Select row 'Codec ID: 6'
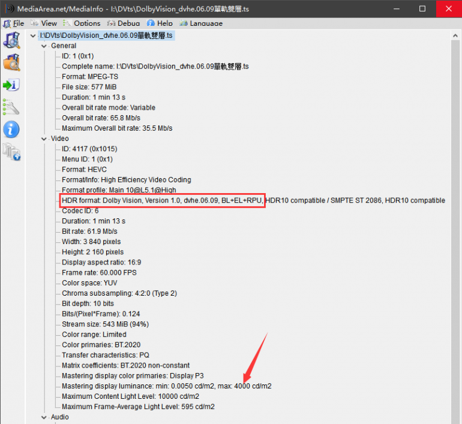This screenshot has width=462, height=424. point(80,211)
